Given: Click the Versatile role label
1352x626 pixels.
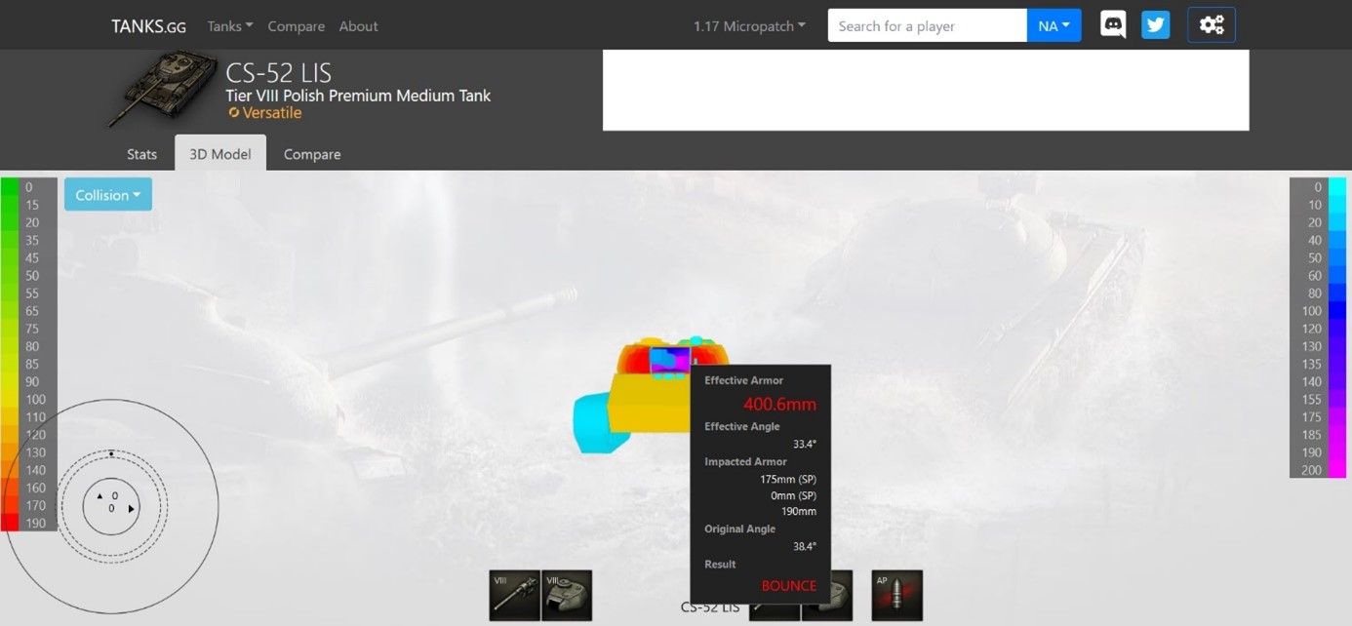Looking at the screenshot, I should click(272, 113).
